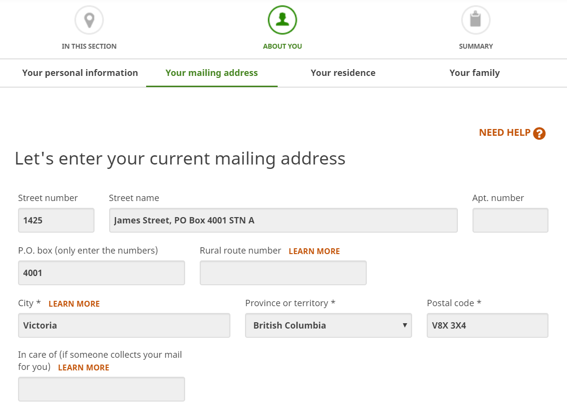Viewport: 567px width, 404px height.
Task: Open Learn More next to City
Action: tap(74, 304)
